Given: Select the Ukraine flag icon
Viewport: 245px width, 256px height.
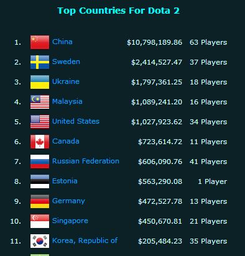Looking at the screenshot, I should point(40,82).
